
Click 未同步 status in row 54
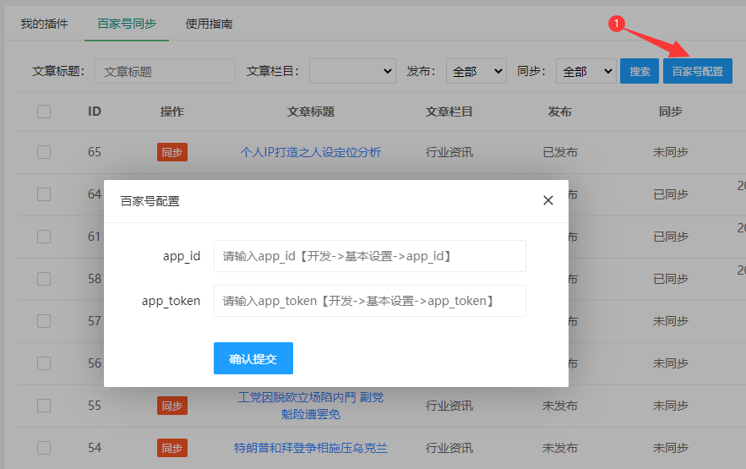click(670, 448)
